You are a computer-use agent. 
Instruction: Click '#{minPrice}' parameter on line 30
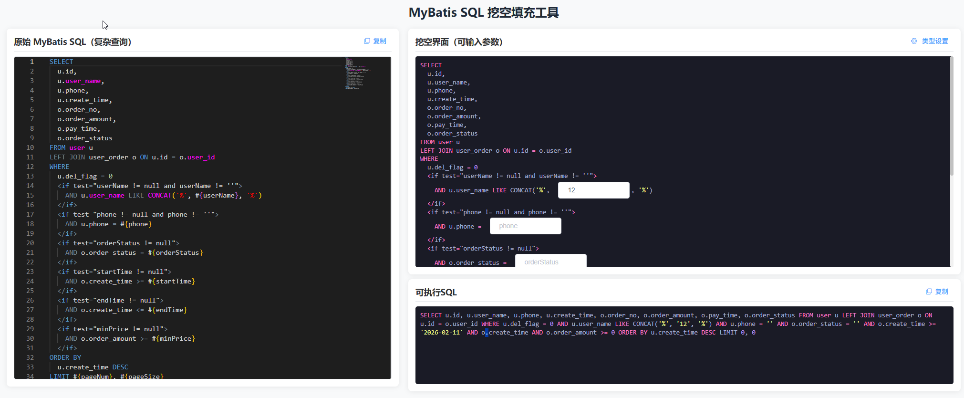(x=173, y=338)
